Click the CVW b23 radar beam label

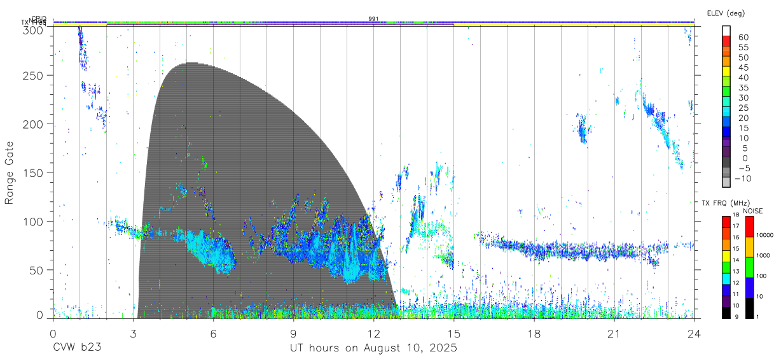tap(76, 348)
